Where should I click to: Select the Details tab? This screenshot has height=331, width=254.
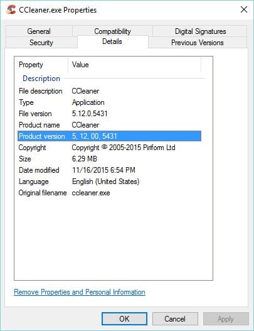(112, 41)
